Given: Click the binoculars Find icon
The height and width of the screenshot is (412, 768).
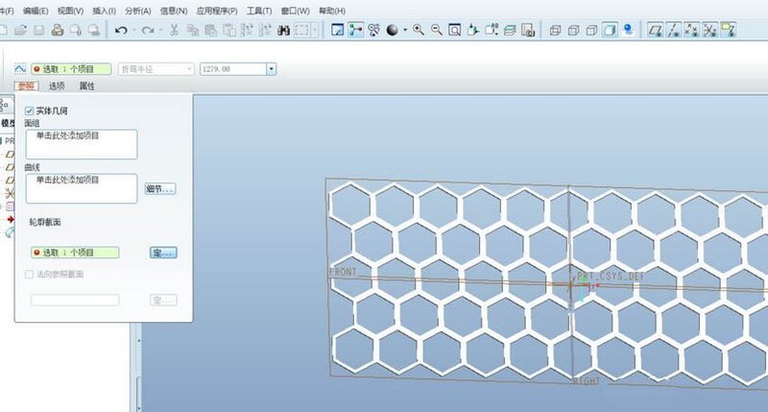Looking at the screenshot, I should [284, 31].
